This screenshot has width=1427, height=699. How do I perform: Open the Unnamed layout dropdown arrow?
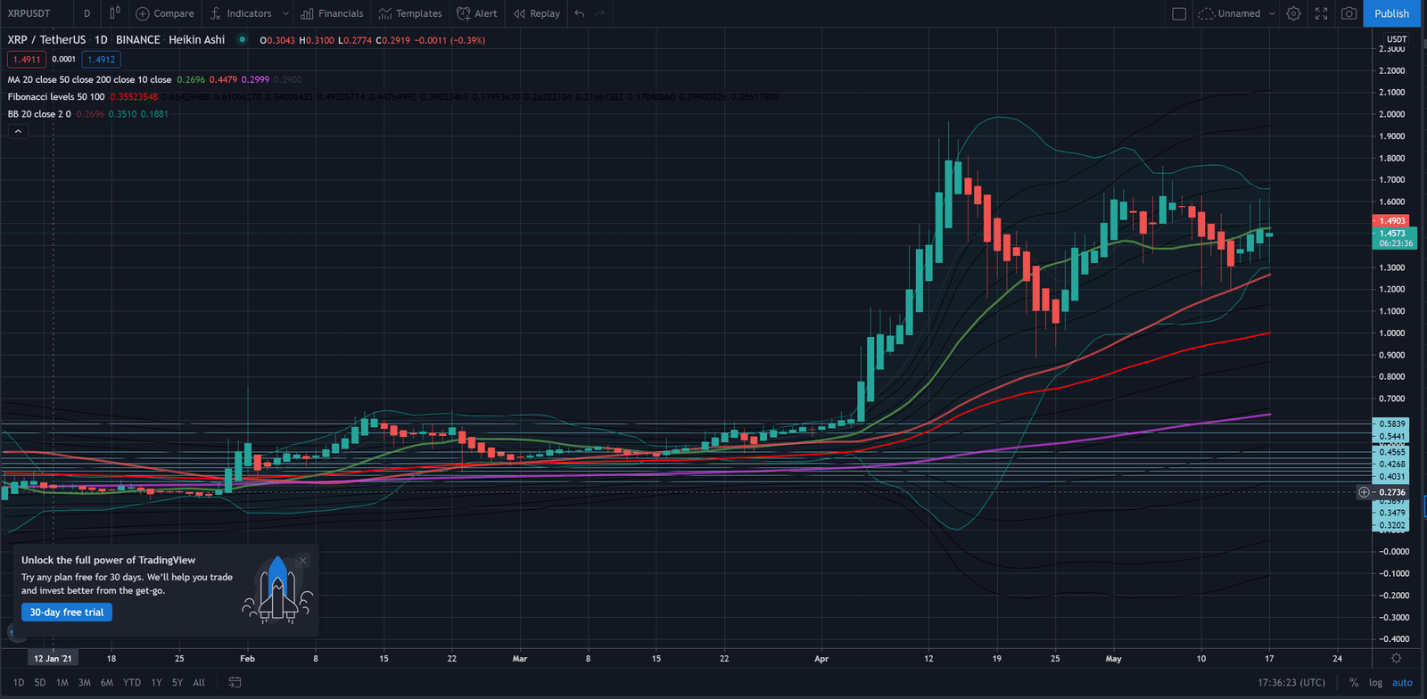pos(1272,13)
